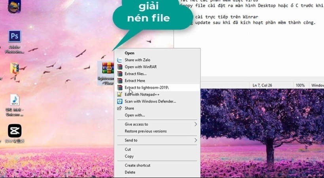324x178 pixels.
Task: Click Ln 7, Col 26 in Notepad status bar
Action: coord(262,85)
